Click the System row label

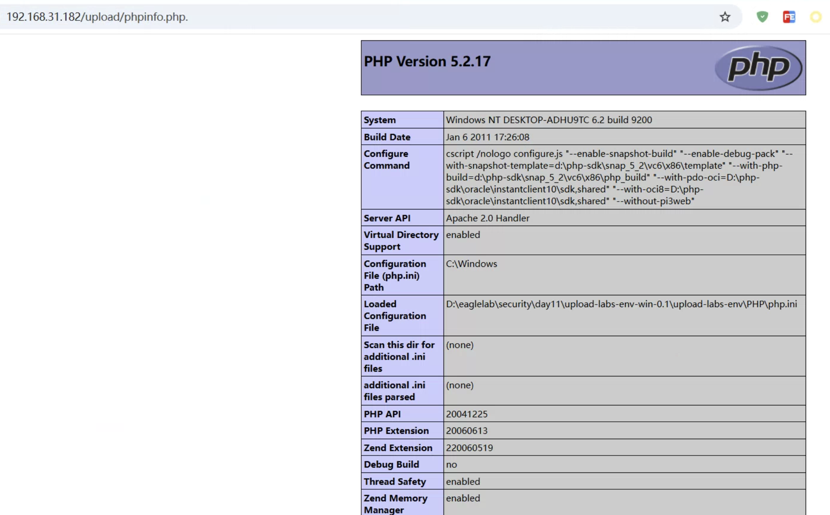coord(379,120)
